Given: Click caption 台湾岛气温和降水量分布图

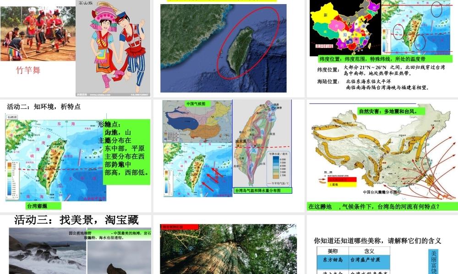Looking at the screenshot, I should pyautogui.click(x=262, y=190).
